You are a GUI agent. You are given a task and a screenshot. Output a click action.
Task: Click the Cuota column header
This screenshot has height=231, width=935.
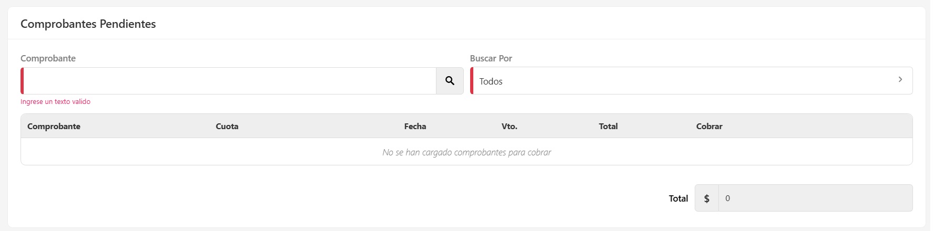(x=227, y=127)
